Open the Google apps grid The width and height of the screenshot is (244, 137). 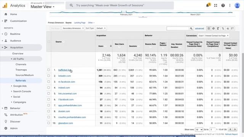215,5
